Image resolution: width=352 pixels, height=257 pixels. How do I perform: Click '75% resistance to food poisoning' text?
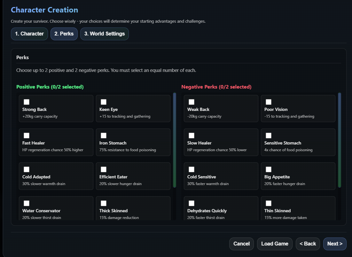pos(128,150)
